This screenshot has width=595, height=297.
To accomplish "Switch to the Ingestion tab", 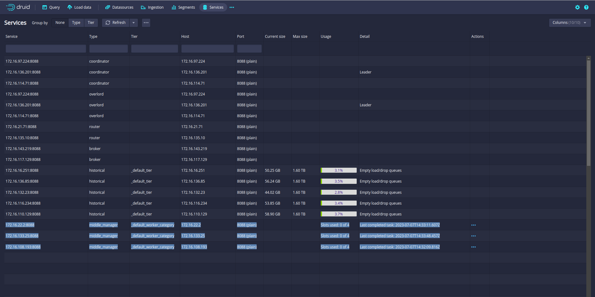I will [x=152, y=7].
